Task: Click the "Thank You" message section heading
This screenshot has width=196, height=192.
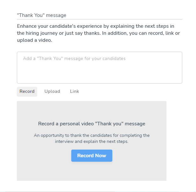Action: 42,15
